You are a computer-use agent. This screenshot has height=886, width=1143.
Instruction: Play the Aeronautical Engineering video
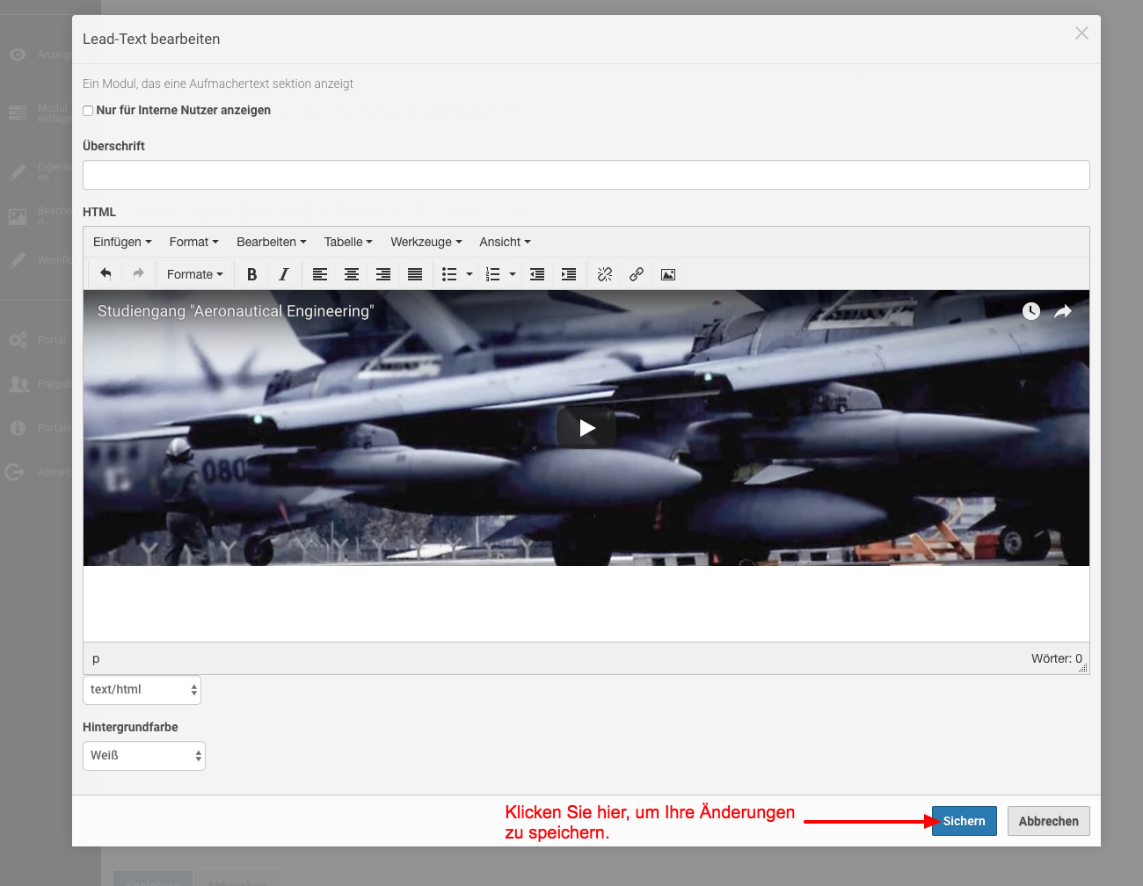tap(586, 428)
